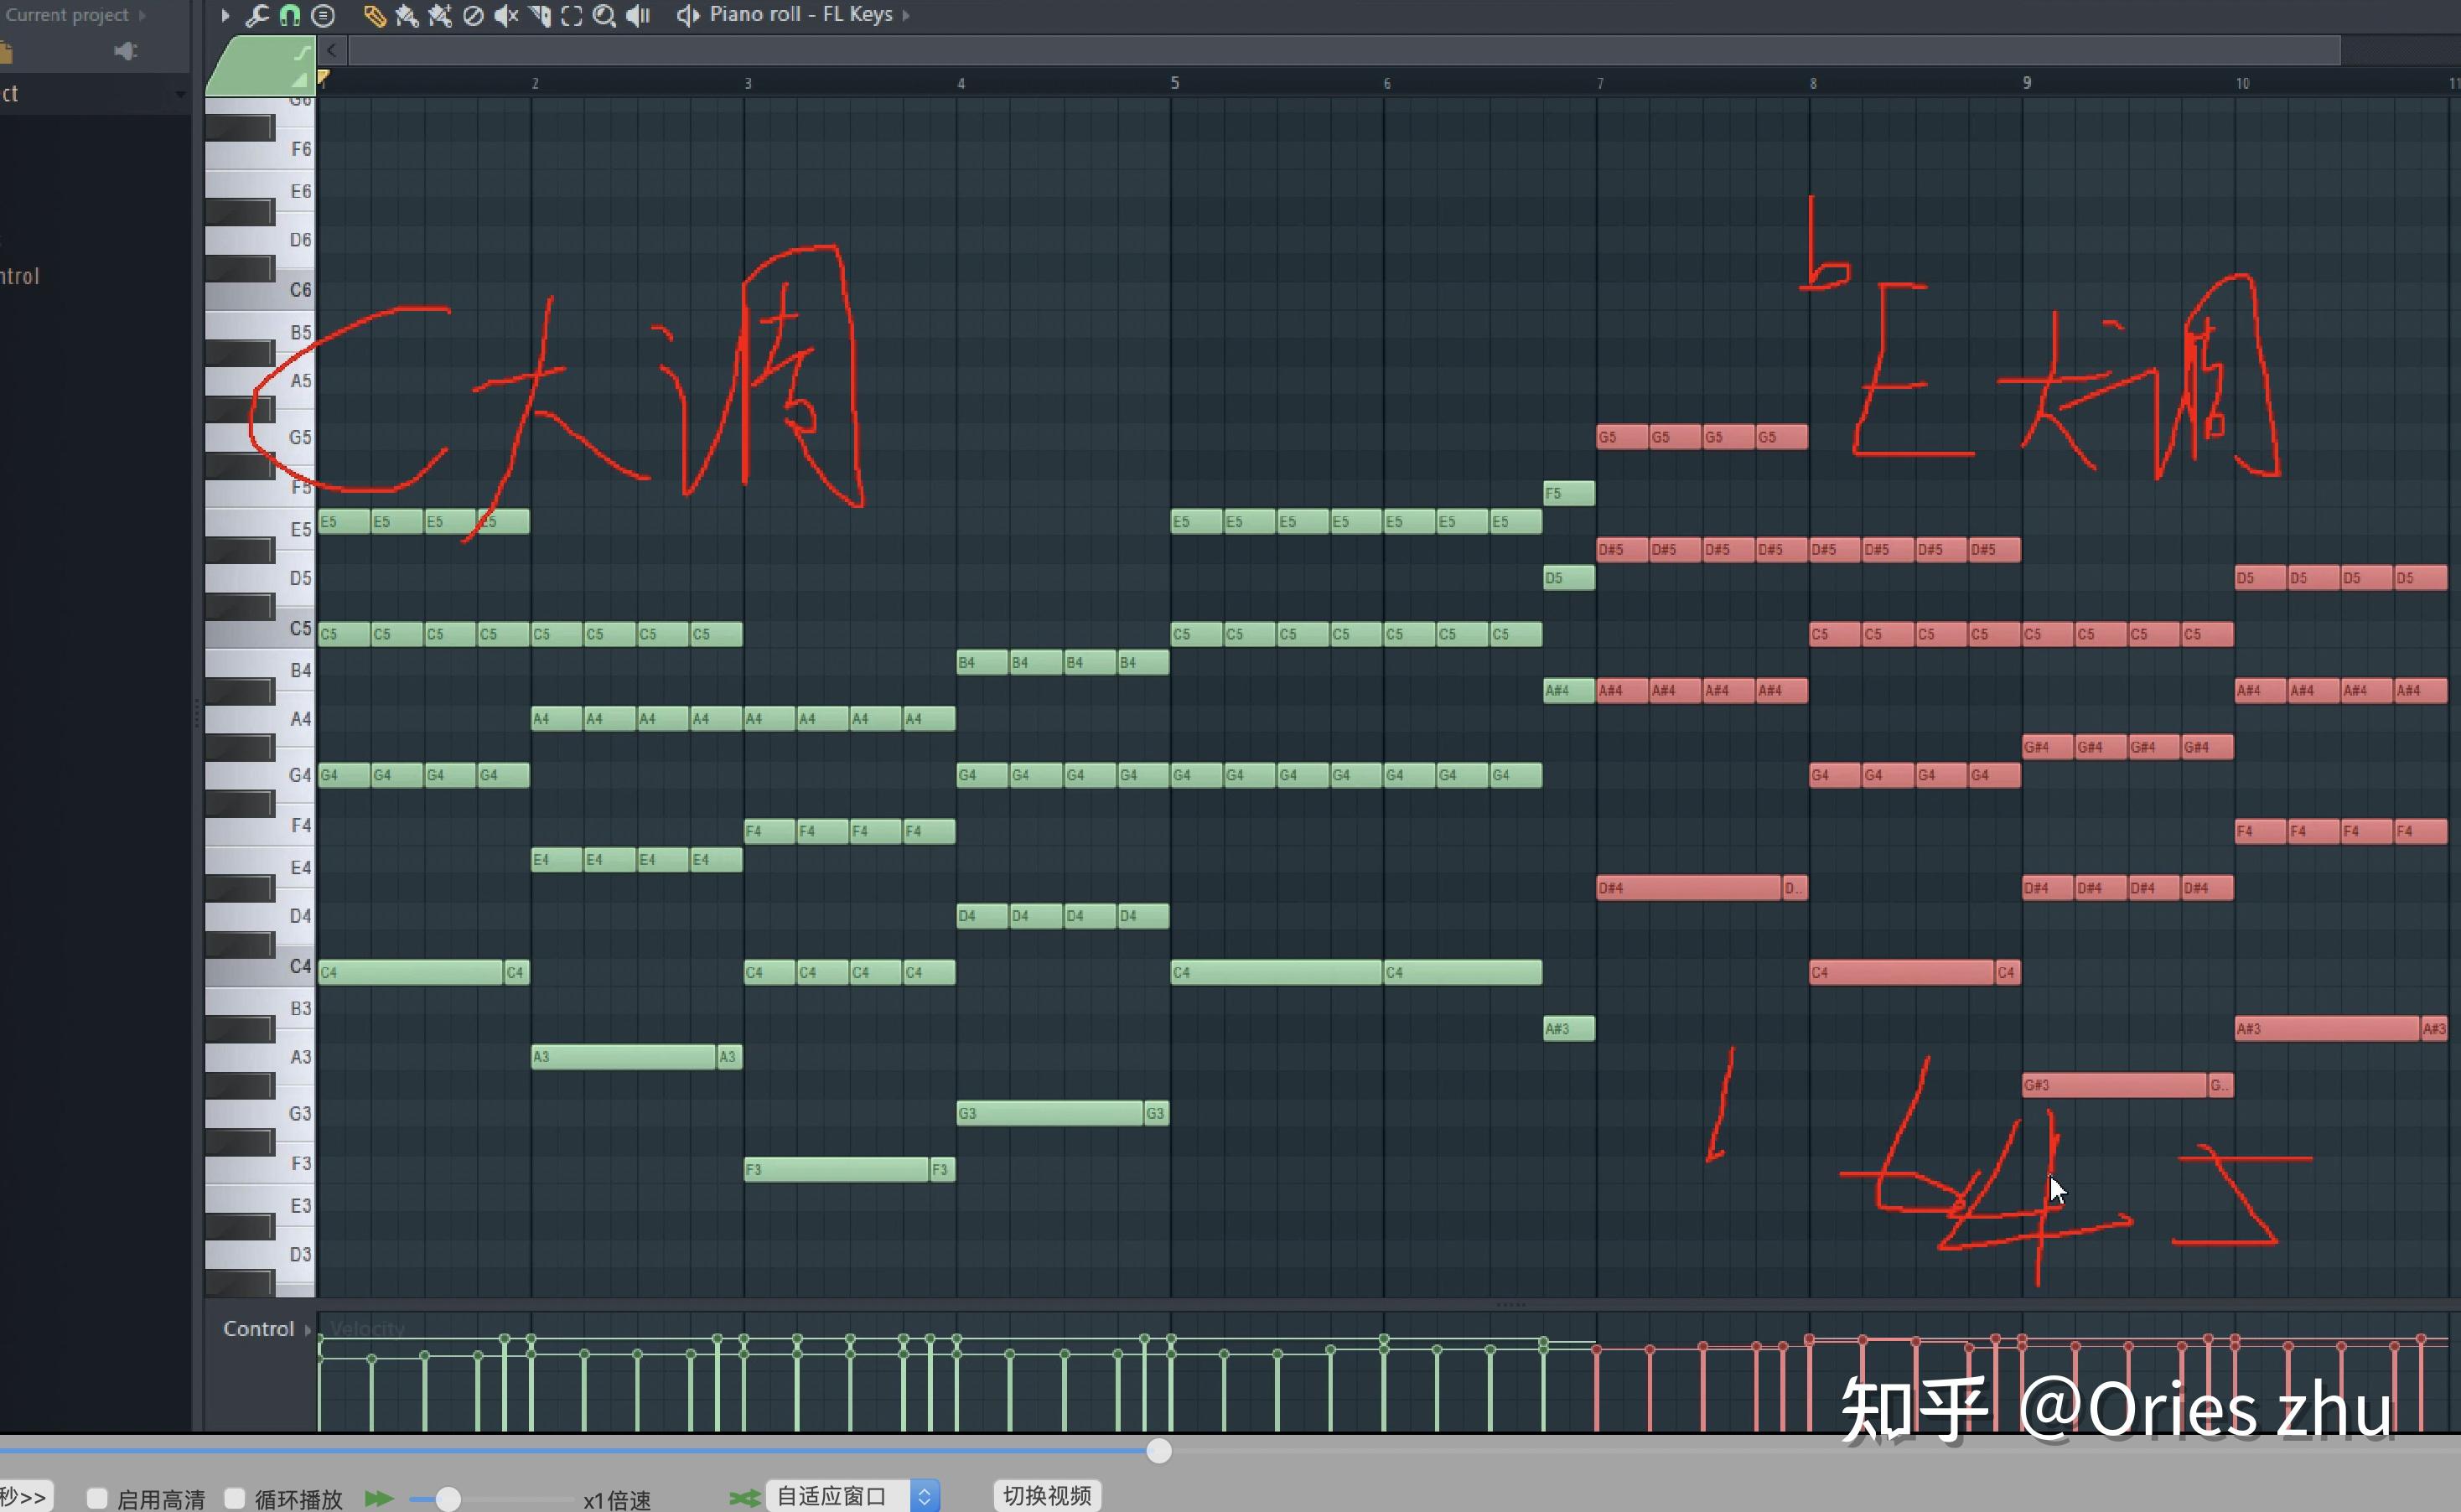Select the Slice tool
Screen dimensions: 2461x1512
540,15
